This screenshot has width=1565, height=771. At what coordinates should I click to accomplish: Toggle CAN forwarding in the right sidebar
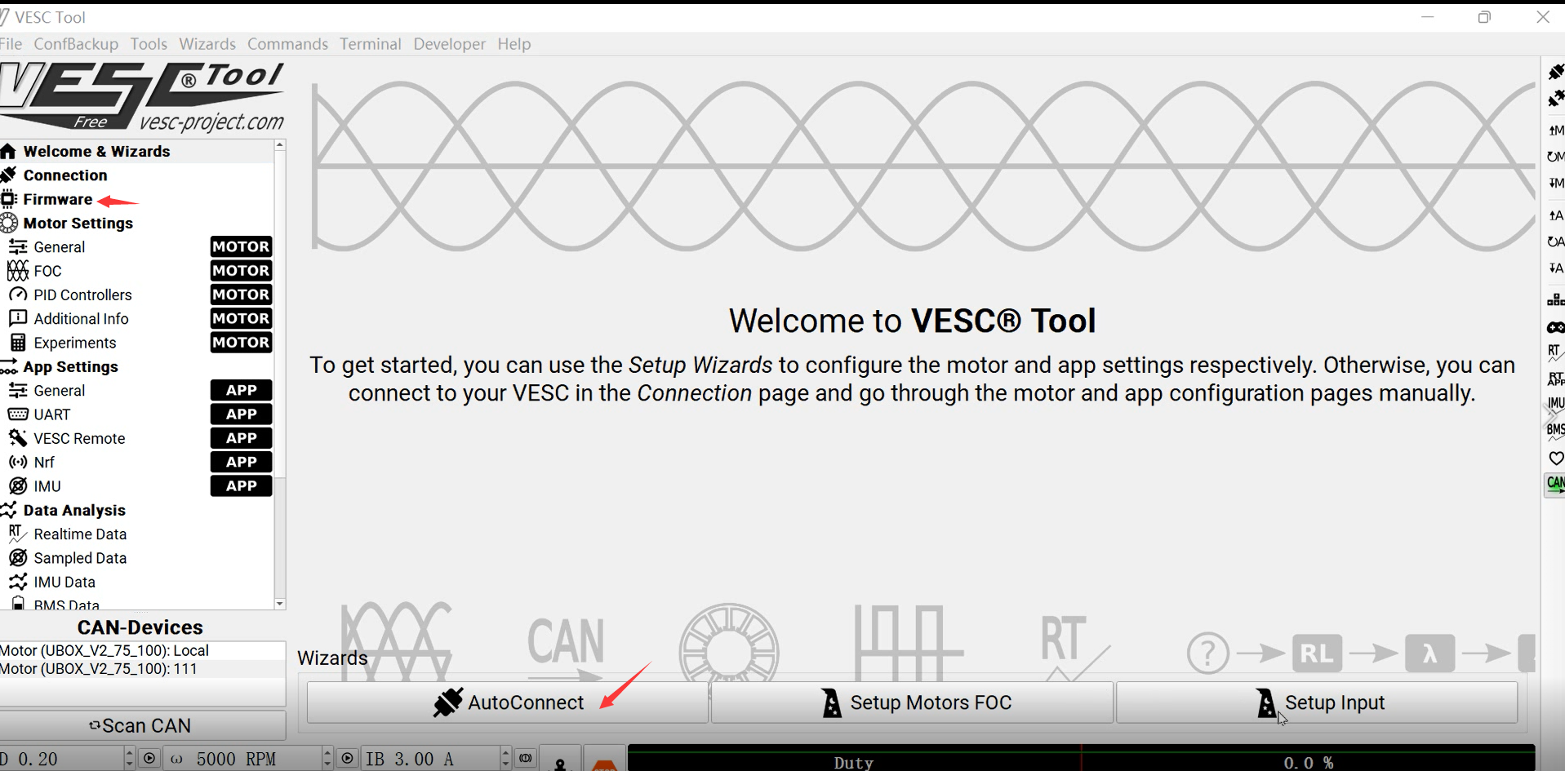pos(1555,484)
